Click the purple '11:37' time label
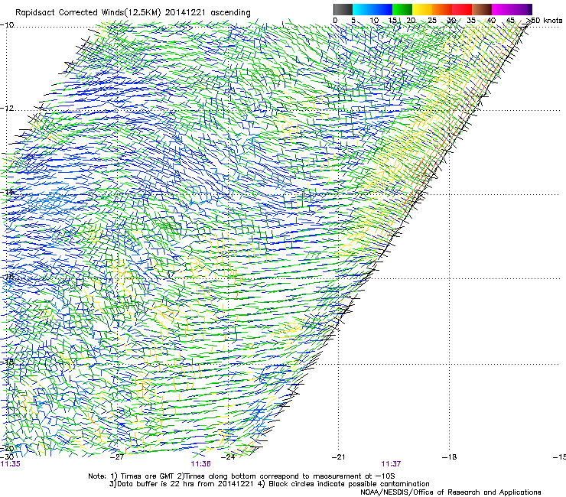Viewport: 566px width, 497px height. coord(391,464)
